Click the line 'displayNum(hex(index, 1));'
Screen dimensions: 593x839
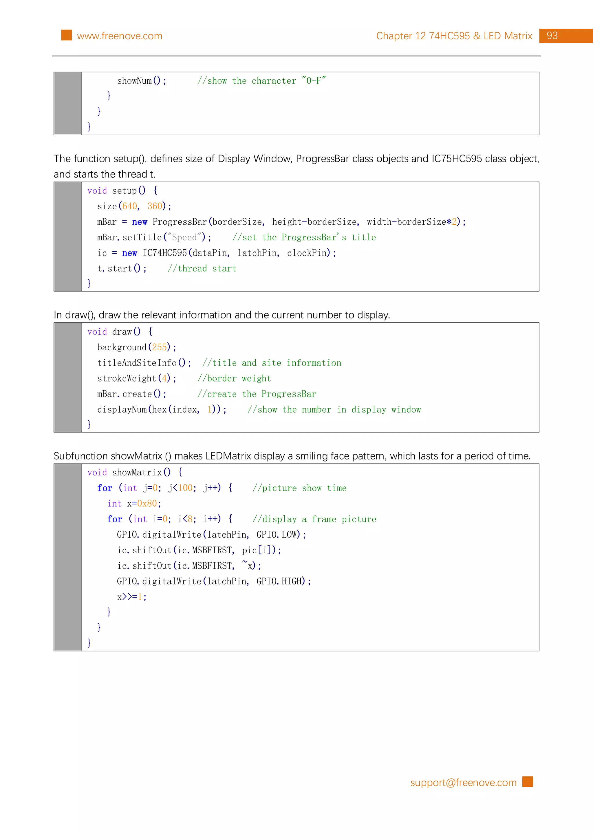[162, 410]
